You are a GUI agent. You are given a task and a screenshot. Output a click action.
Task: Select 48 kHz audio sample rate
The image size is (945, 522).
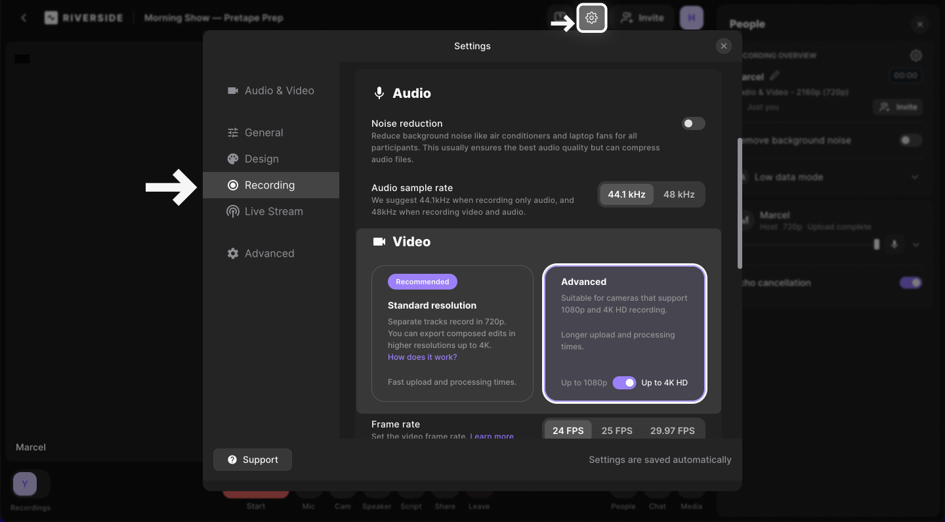pyautogui.click(x=679, y=194)
